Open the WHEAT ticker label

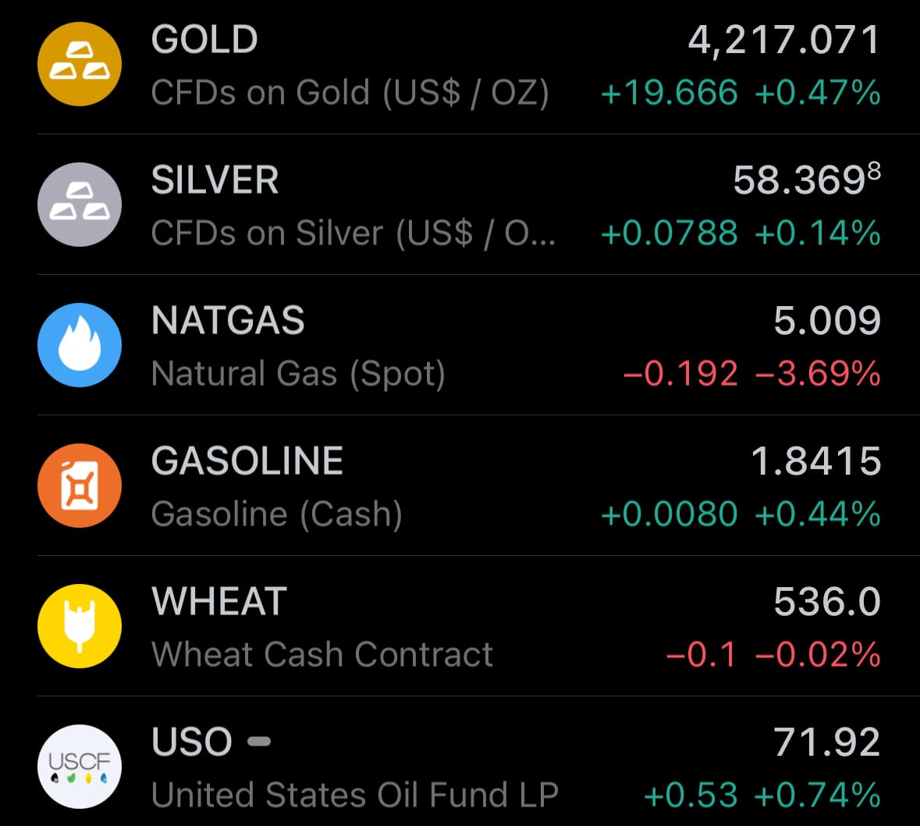pos(219,601)
